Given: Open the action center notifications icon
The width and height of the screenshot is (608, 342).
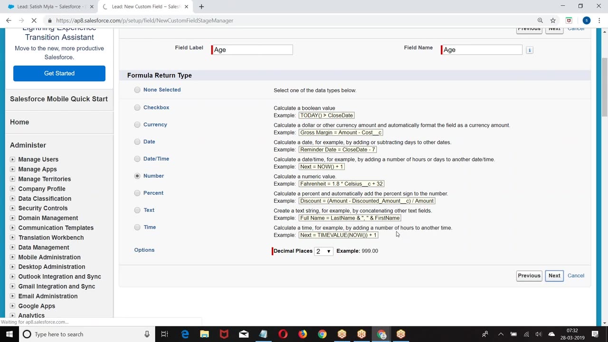Looking at the screenshot, I should (595, 334).
